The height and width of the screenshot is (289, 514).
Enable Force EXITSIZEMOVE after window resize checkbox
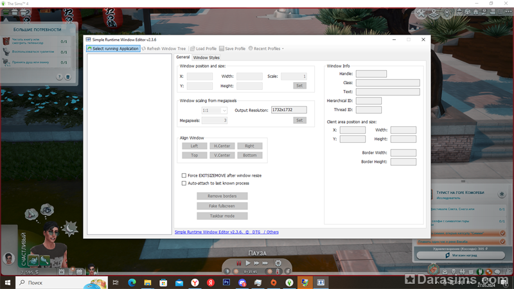[x=184, y=175]
